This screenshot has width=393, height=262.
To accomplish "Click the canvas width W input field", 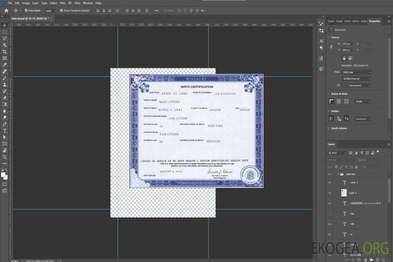I will (347, 44).
